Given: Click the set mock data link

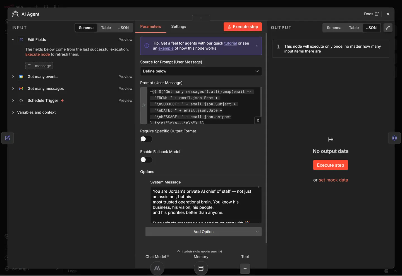Looking at the screenshot, I should (x=333, y=180).
